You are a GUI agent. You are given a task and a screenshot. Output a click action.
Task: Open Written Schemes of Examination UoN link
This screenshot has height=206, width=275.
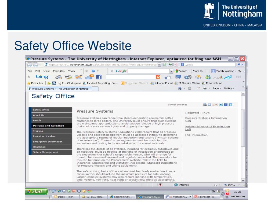click(x=208, y=128)
